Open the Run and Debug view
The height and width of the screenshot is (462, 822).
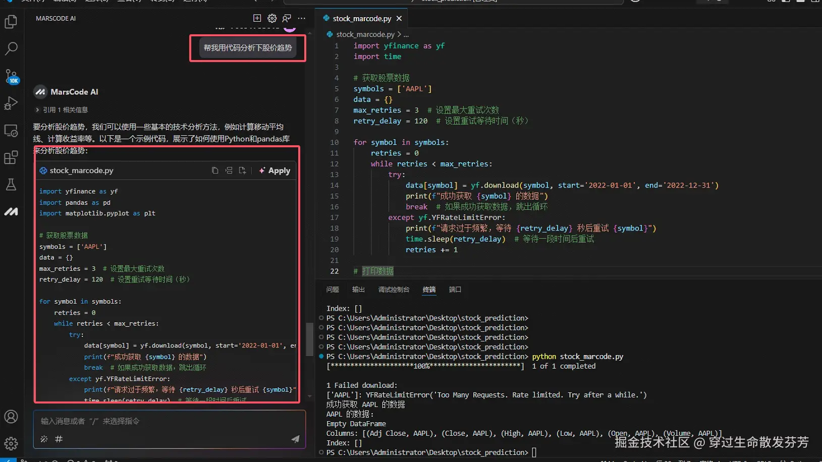click(11, 103)
